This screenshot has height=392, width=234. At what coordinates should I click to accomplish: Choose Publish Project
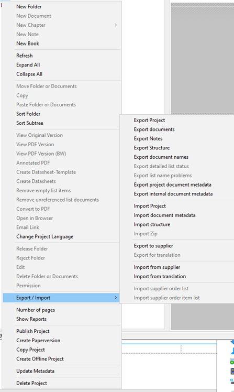33,331
